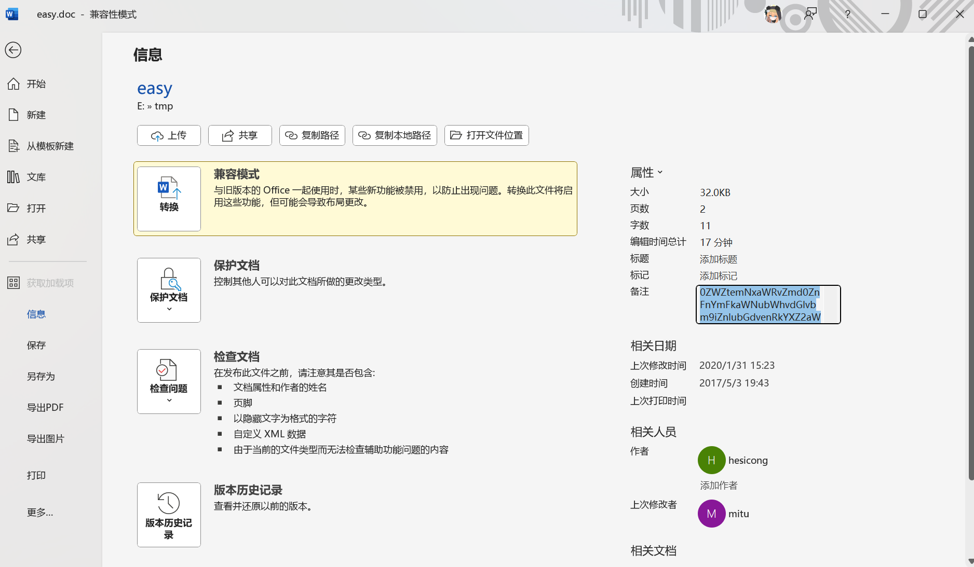The height and width of the screenshot is (567, 974).
Task: Expand the 检查问题 options chevron
Action: [x=168, y=400]
